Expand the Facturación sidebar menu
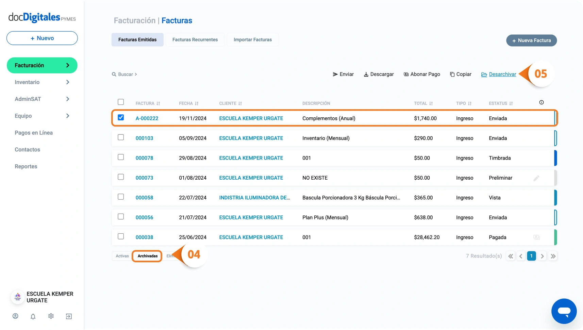This screenshot has height=330, width=583. 42,65
